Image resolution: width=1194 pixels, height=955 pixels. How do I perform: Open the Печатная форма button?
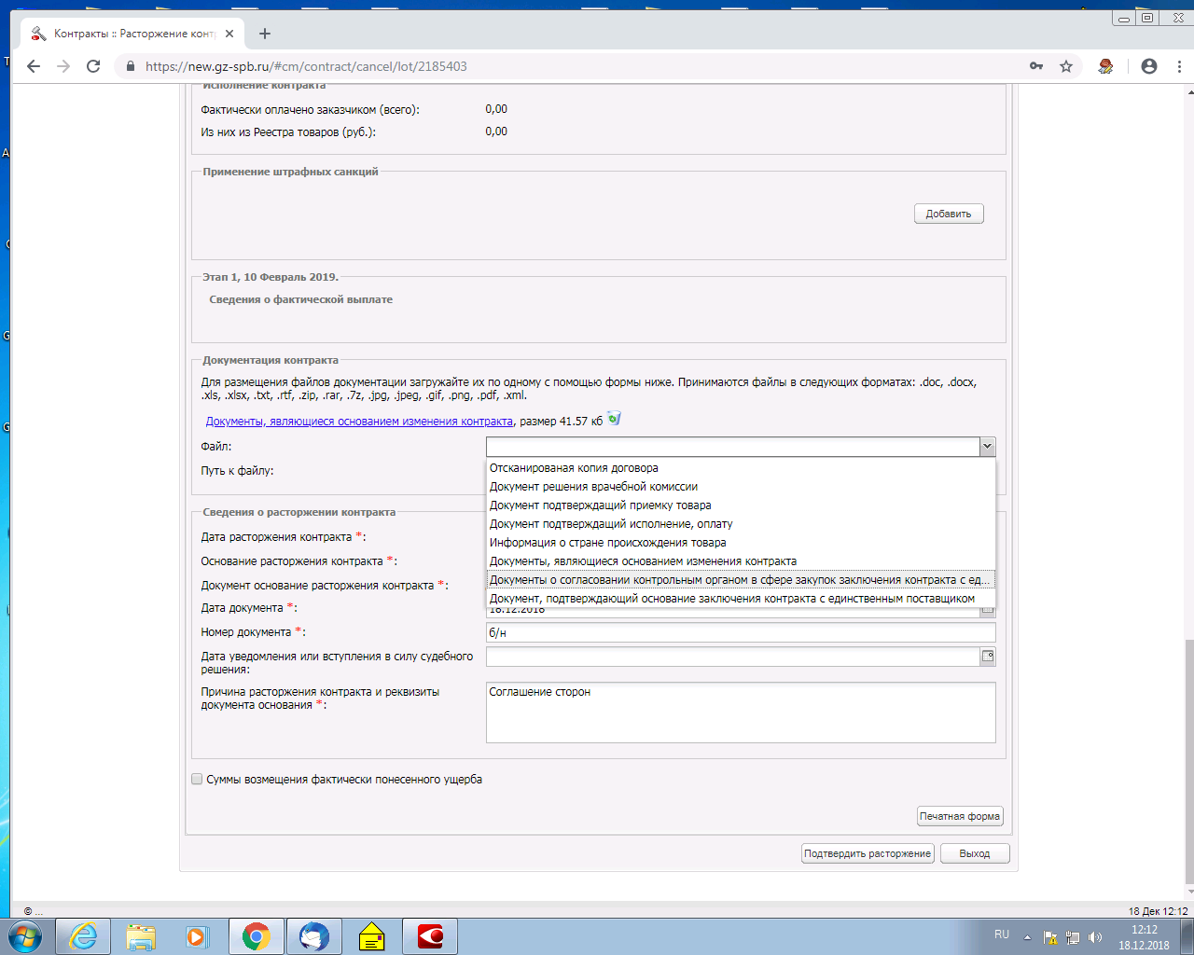pyautogui.click(x=960, y=816)
